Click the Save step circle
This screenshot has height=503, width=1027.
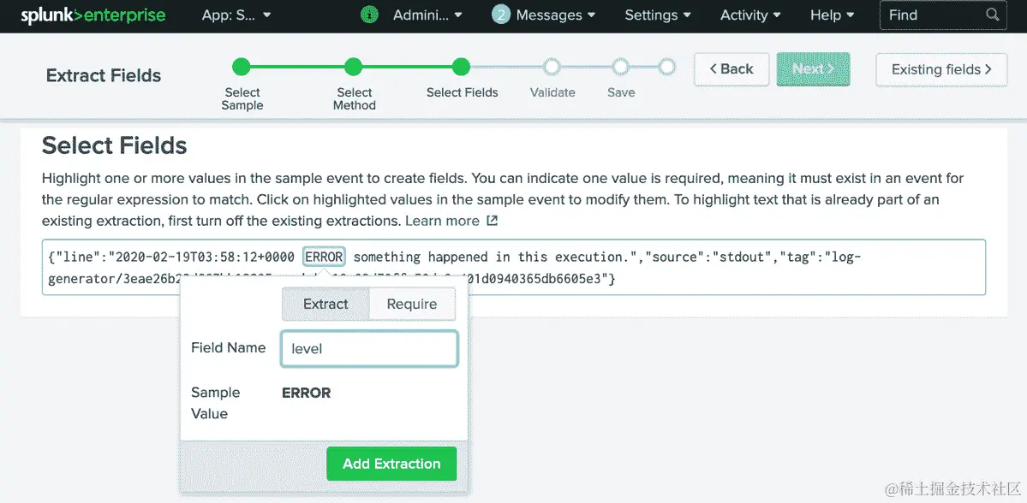(621, 66)
